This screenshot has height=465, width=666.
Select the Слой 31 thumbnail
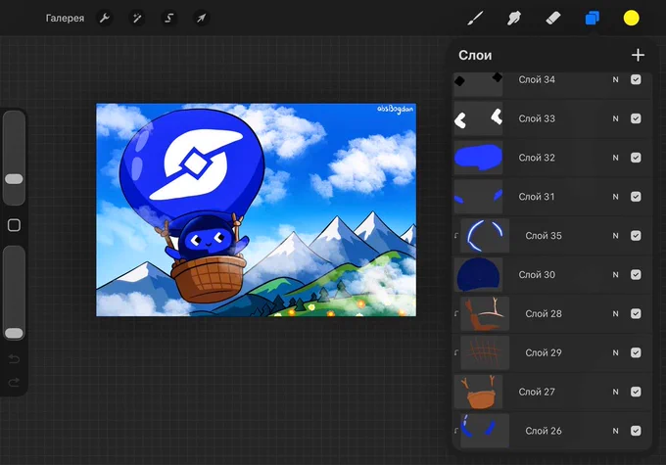point(478,197)
